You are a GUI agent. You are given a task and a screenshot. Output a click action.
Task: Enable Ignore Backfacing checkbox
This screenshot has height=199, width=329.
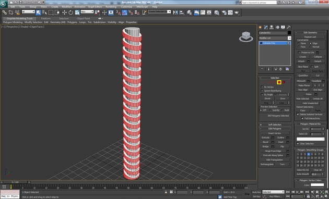point(262,91)
